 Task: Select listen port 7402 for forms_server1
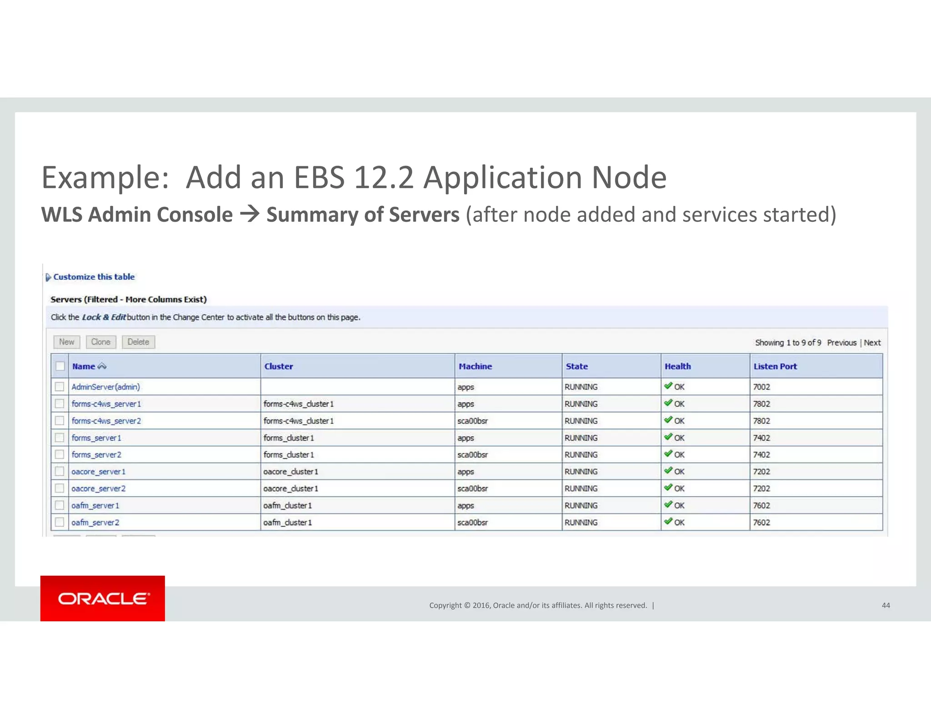point(761,438)
